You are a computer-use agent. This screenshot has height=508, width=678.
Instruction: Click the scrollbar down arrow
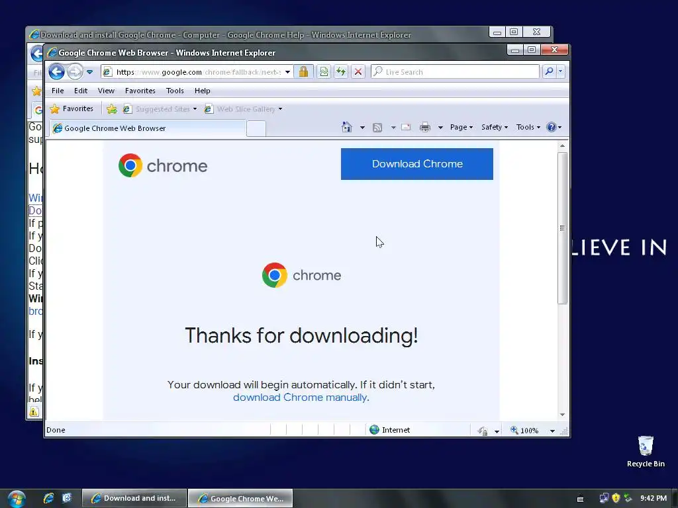tap(562, 415)
